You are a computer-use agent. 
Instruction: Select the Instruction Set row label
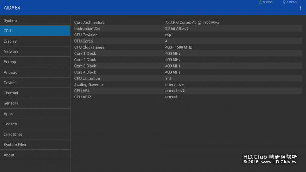(x=87, y=29)
